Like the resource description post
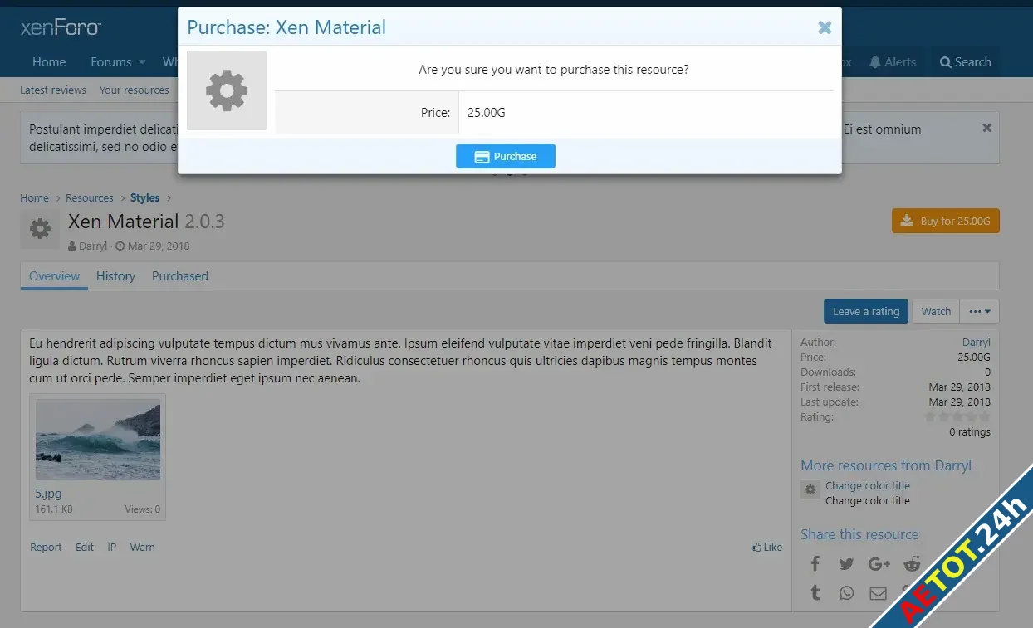The width and height of the screenshot is (1033, 628). (x=766, y=547)
